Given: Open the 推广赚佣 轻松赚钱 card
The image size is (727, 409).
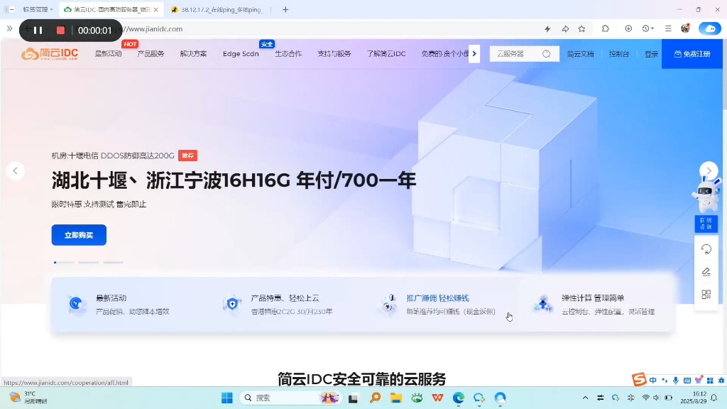Looking at the screenshot, I should (x=440, y=304).
